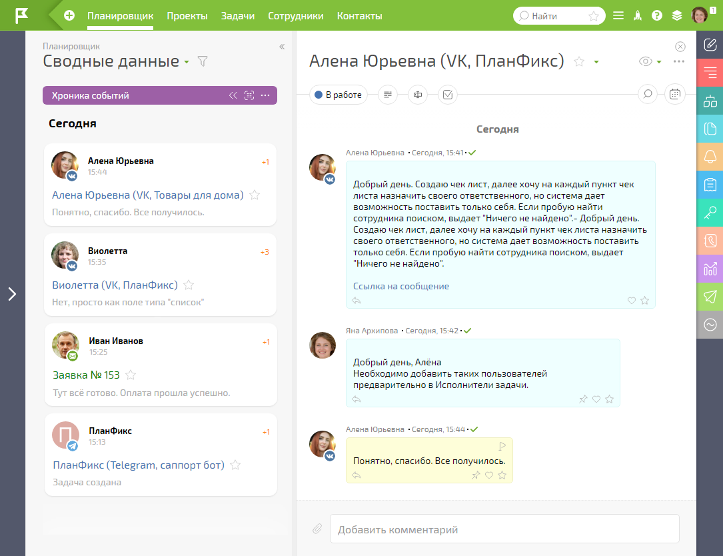The width and height of the screenshot is (723, 556).
Task: Click the paper plane icon in the right sidebar
Action: [710, 297]
